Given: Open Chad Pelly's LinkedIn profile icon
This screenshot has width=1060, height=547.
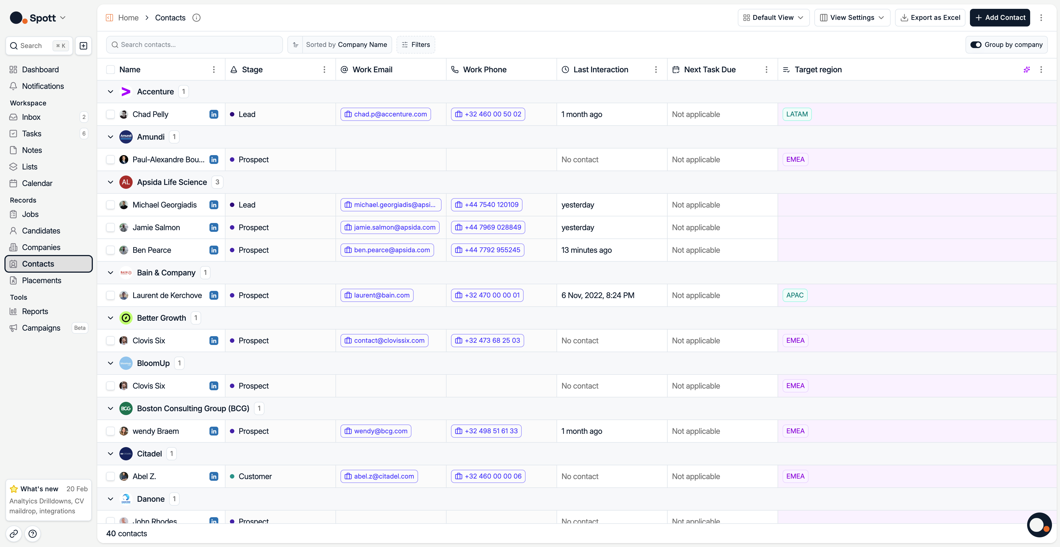Looking at the screenshot, I should 214,114.
